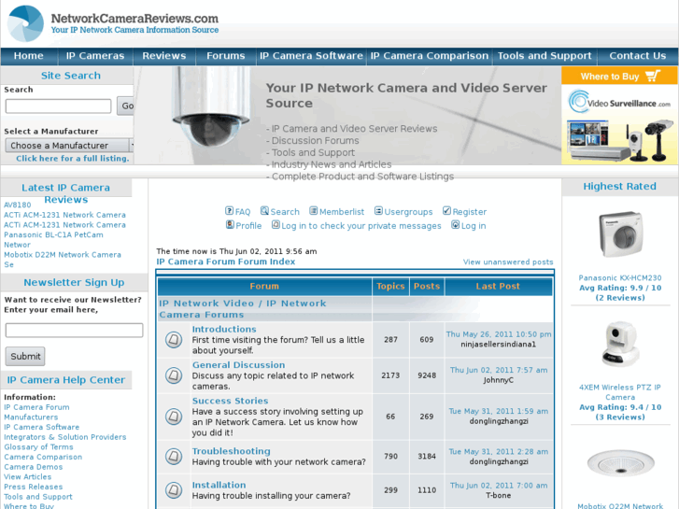Click the newsletter Submit button
This screenshot has height=509, width=679.
(25, 356)
